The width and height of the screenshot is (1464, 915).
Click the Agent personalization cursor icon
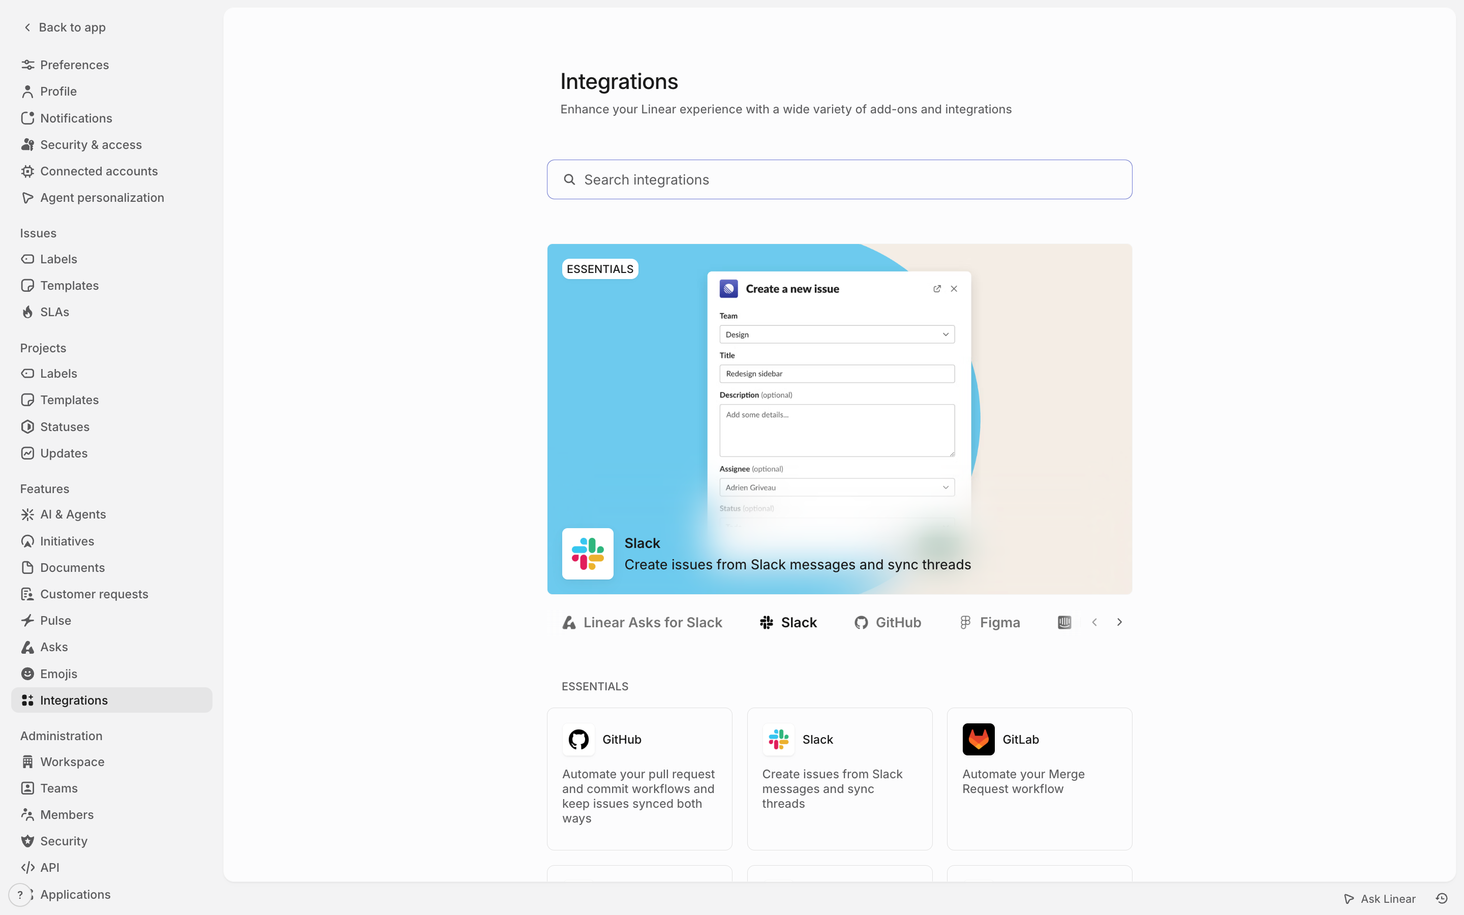pyautogui.click(x=27, y=198)
